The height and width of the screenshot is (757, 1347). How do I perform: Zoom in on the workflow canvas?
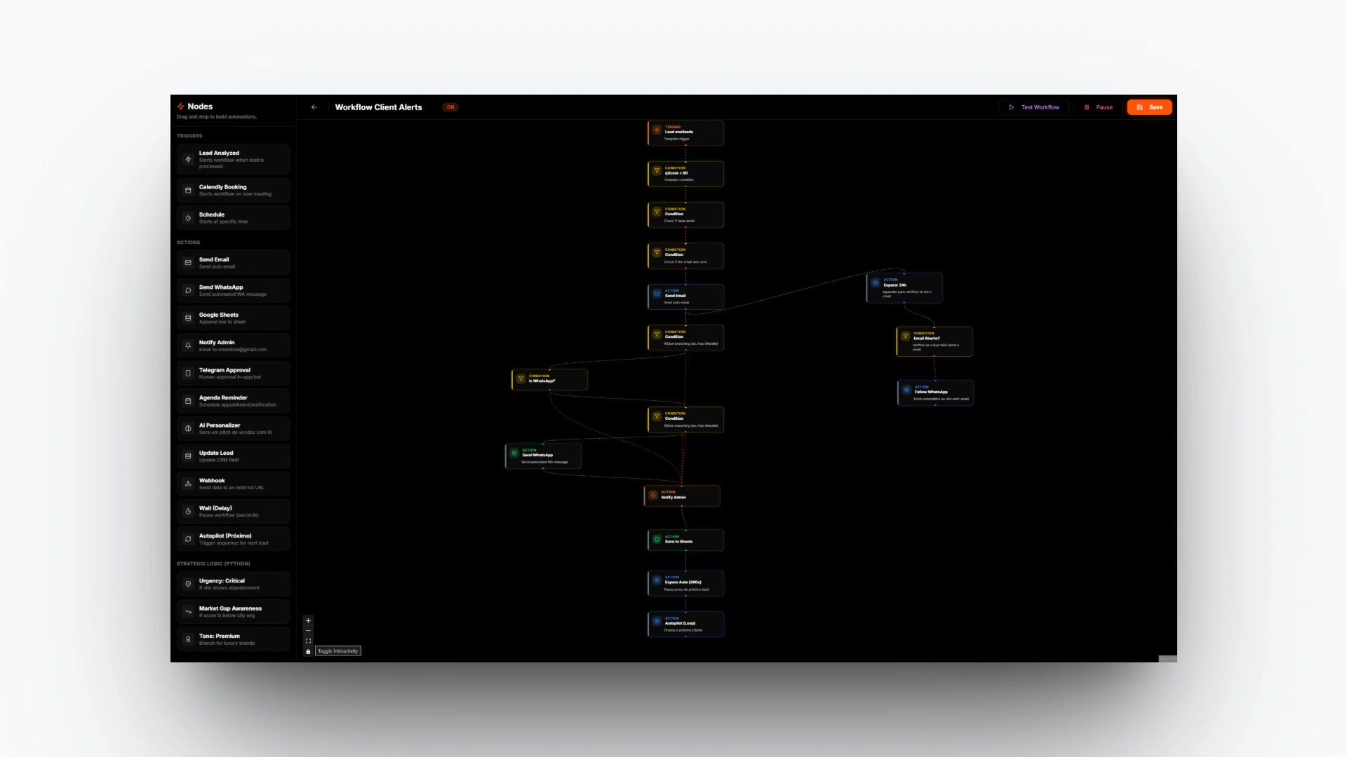pos(308,621)
